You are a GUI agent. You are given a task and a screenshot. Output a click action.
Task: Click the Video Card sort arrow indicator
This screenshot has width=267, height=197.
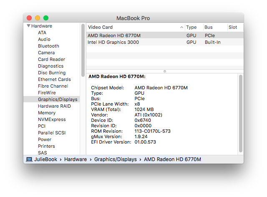click(x=181, y=27)
